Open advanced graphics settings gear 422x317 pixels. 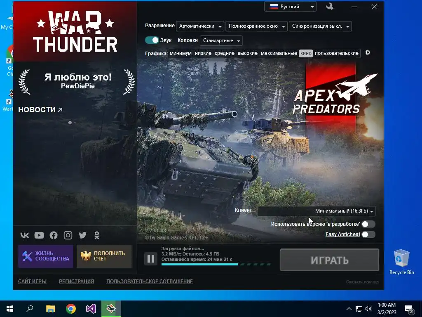click(368, 52)
